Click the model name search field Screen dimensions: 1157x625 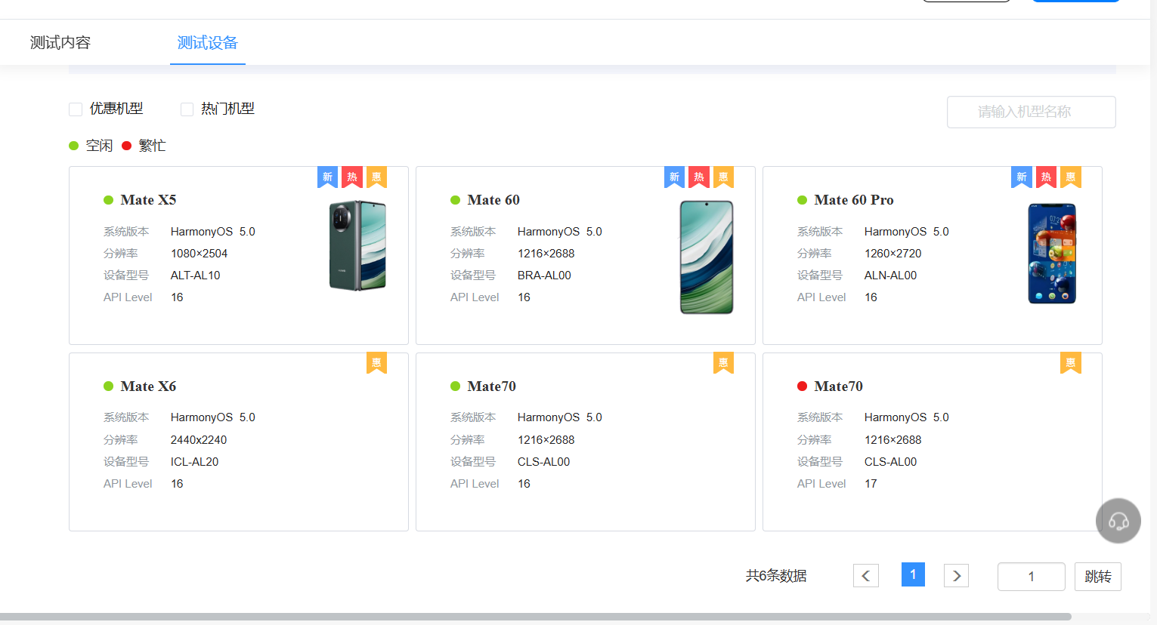[1032, 112]
